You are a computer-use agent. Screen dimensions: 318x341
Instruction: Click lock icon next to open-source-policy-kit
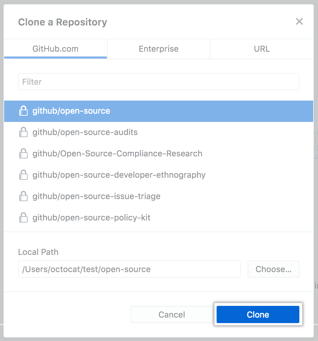(23, 218)
